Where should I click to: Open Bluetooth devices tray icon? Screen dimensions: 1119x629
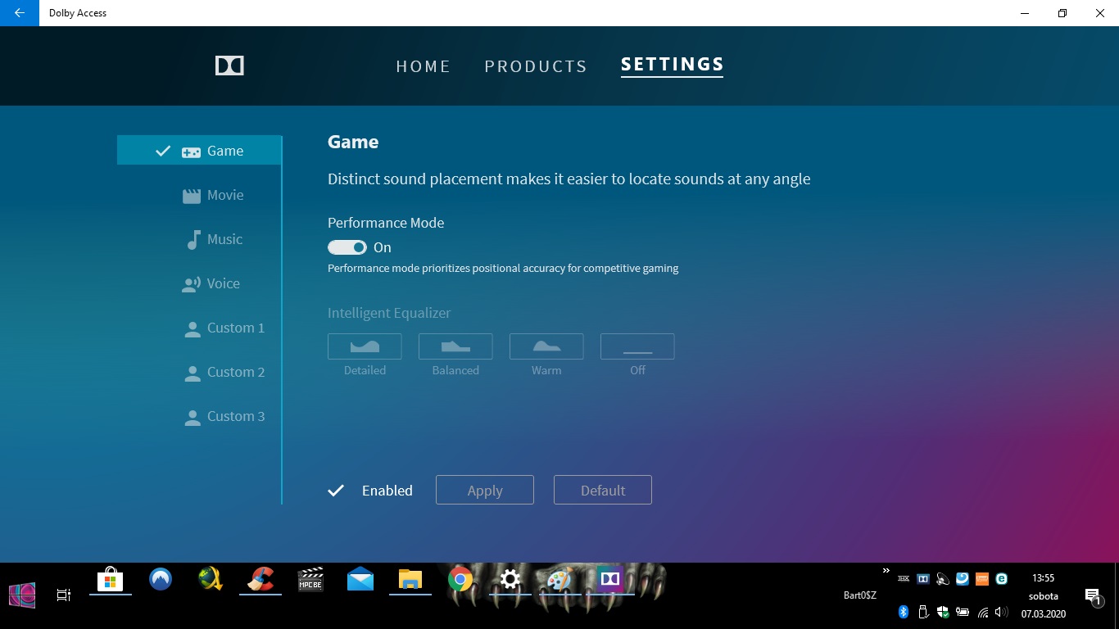904,612
